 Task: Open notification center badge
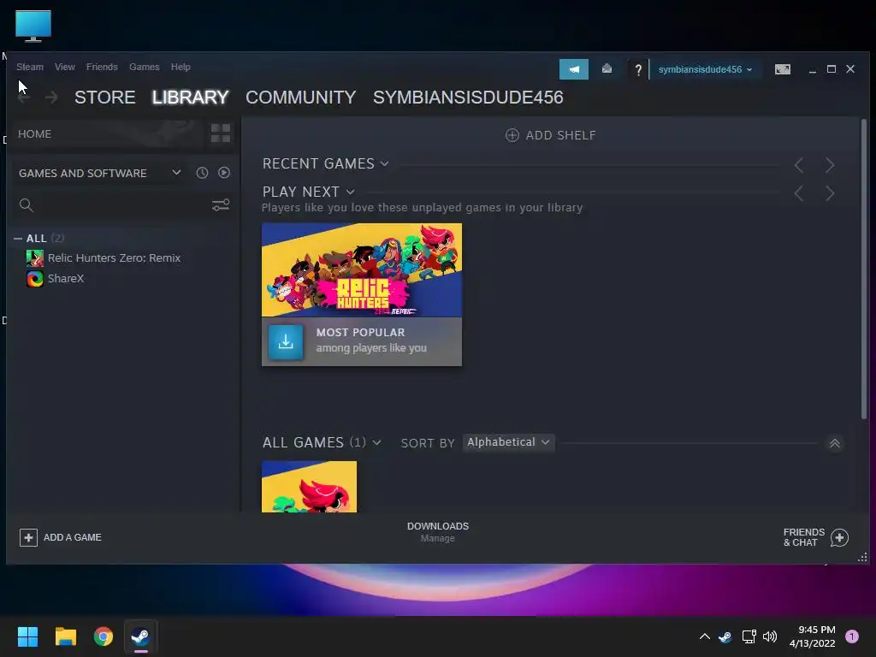pos(852,636)
